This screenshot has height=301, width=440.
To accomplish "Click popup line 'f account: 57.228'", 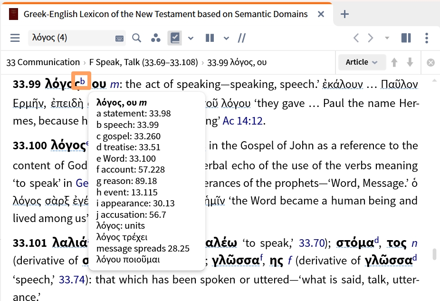I will [131, 170].
